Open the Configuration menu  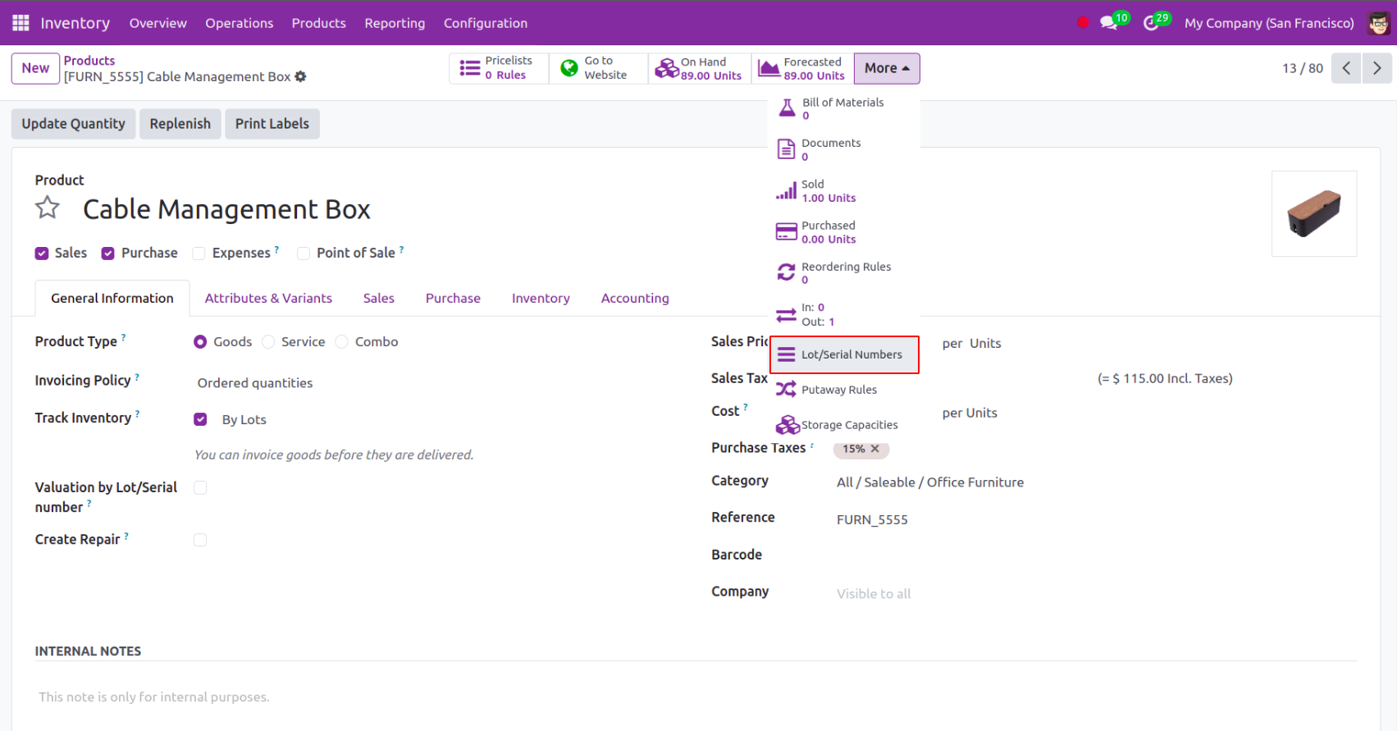(x=486, y=23)
